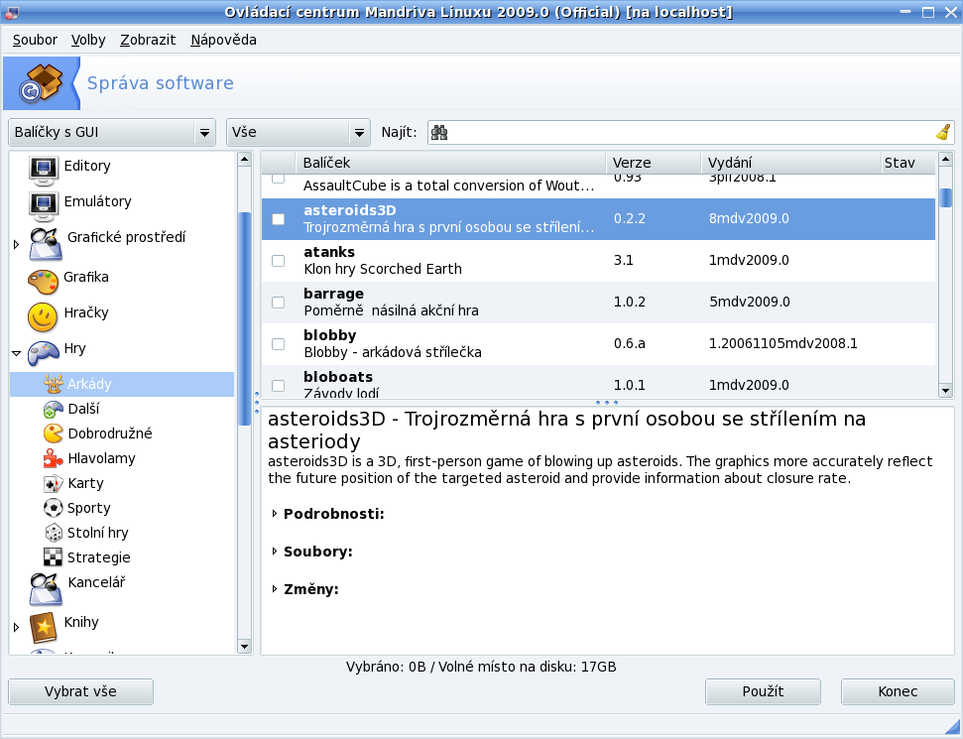Click the Správa software package box icon
Image resolution: width=963 pixels, height=739 pixels.
(x=41, y=83)
